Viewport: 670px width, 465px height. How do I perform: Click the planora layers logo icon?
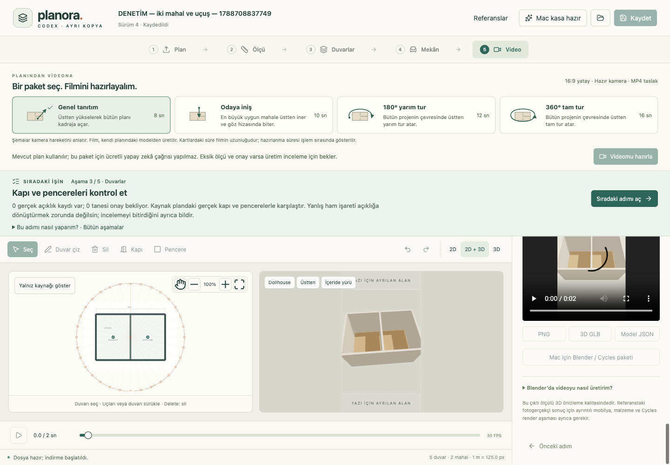[23, 18]
